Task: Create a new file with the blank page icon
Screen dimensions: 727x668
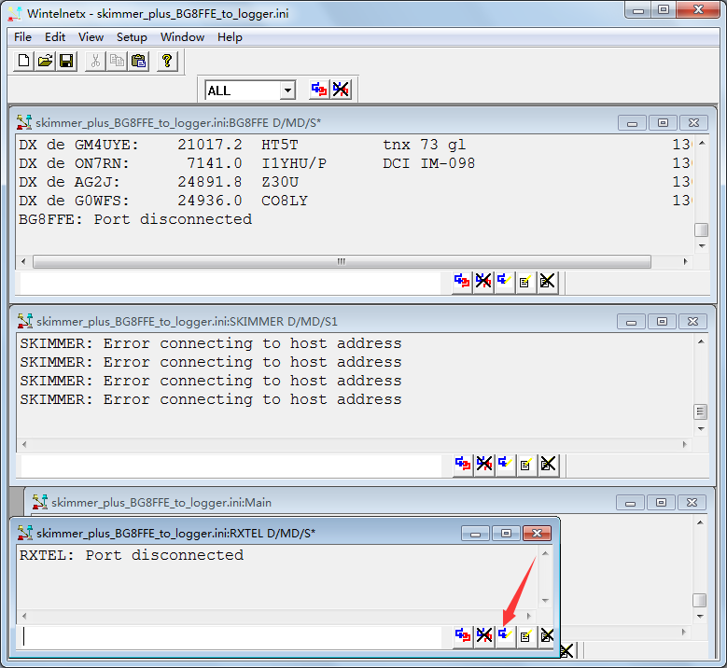Action: click(23, 61)
